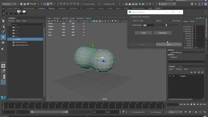Click the FT shelf icon
The height and width of the screenshot is (117, 208).
point(14,12)
